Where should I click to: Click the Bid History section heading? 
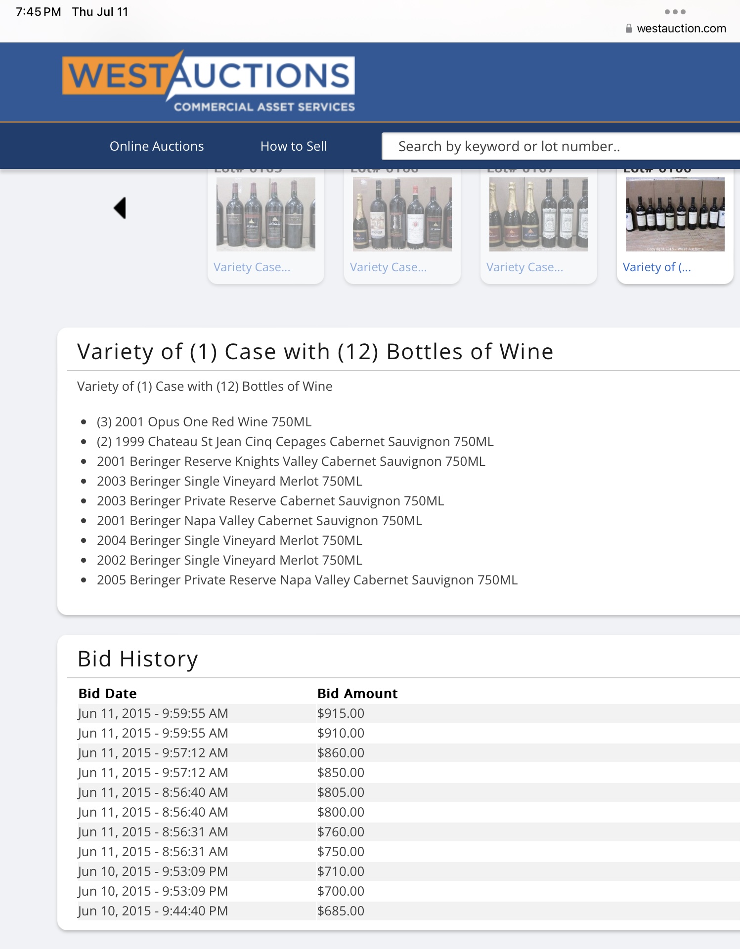137,659
